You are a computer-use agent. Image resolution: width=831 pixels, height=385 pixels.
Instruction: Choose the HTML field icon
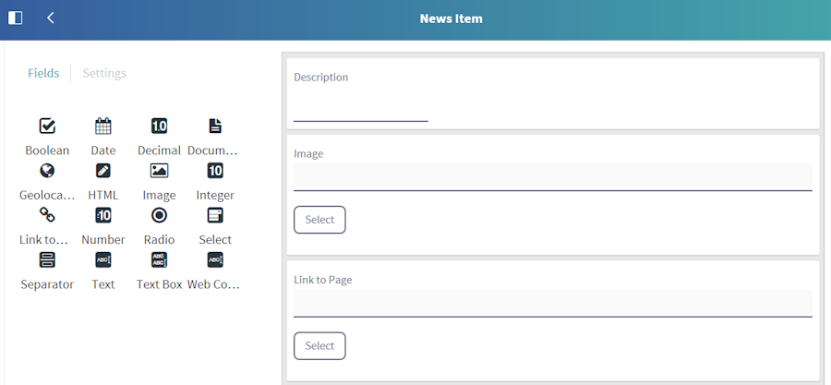pos(102,171)
